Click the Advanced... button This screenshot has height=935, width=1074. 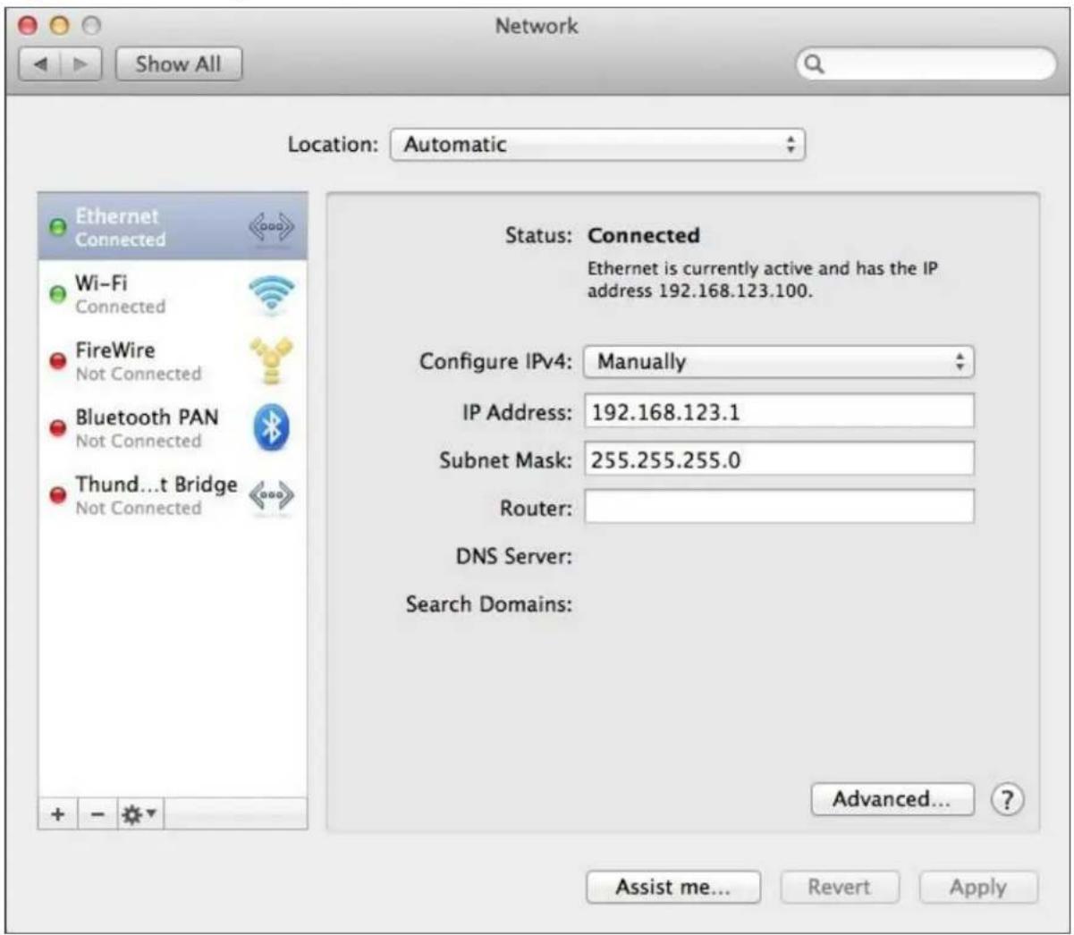(x=892, y=799)
